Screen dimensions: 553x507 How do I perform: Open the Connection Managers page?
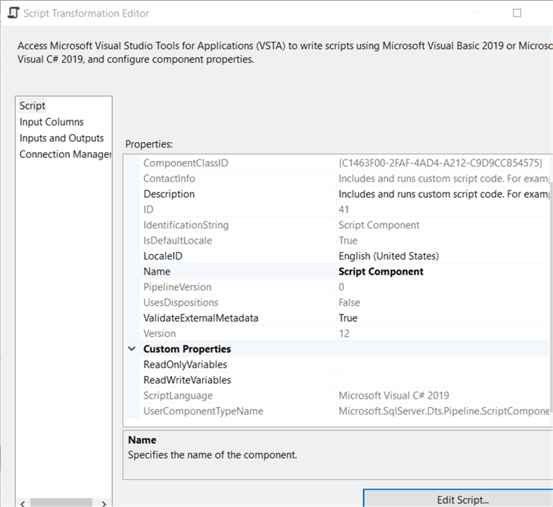pos(65,154)
